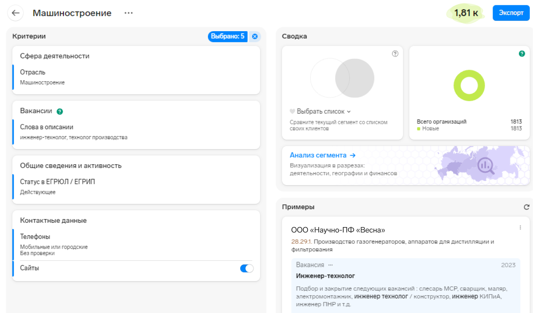The image size is (539, 313).
Task: Click the Инженер-технолог vacancy title
Action: coord(325,276)
